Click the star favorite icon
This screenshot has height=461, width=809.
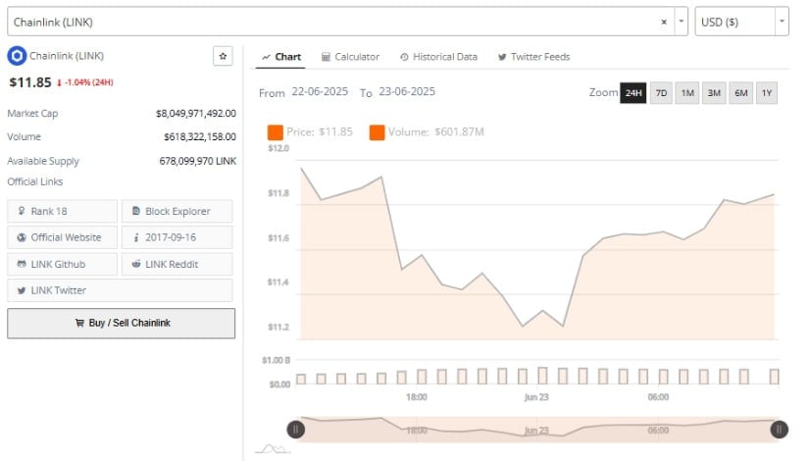click(x=223, y=56)
